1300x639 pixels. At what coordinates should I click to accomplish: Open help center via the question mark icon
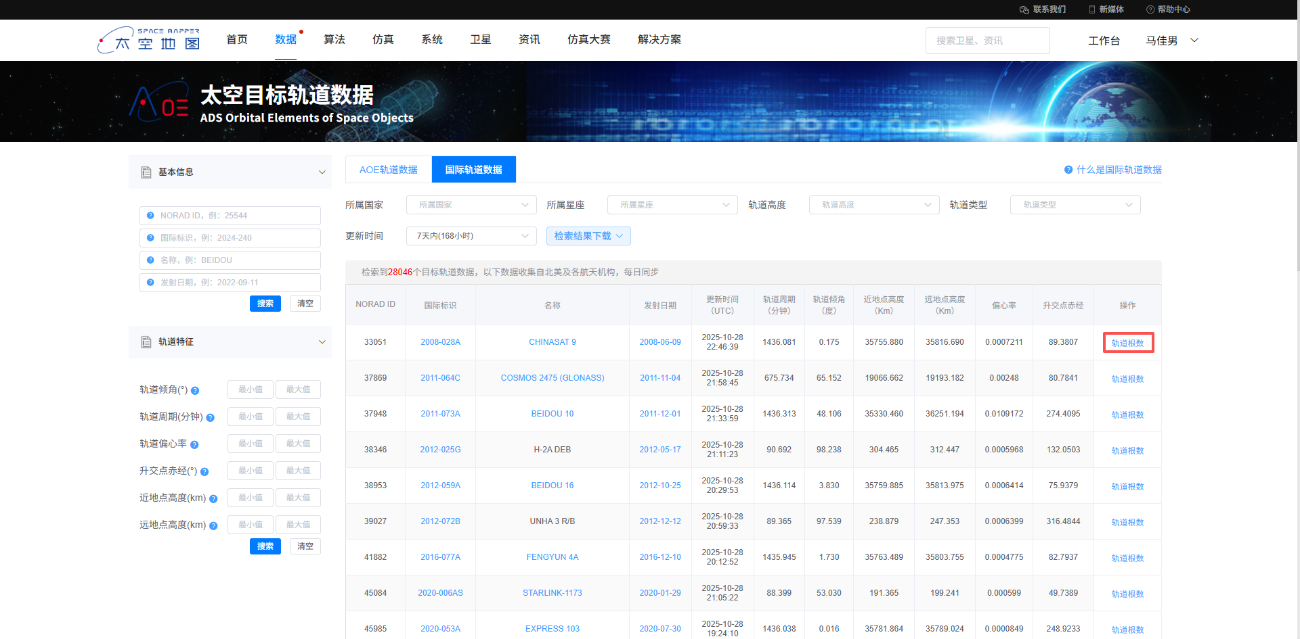click(x=1150, y=9)
